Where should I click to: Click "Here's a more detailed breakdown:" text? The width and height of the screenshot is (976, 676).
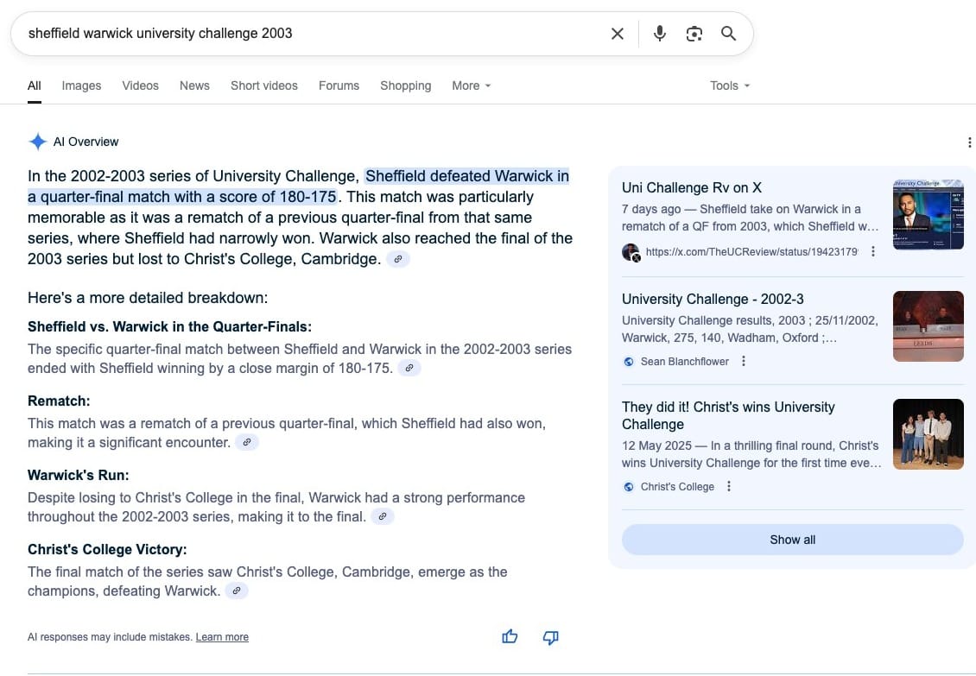click(x=148, y=298)
